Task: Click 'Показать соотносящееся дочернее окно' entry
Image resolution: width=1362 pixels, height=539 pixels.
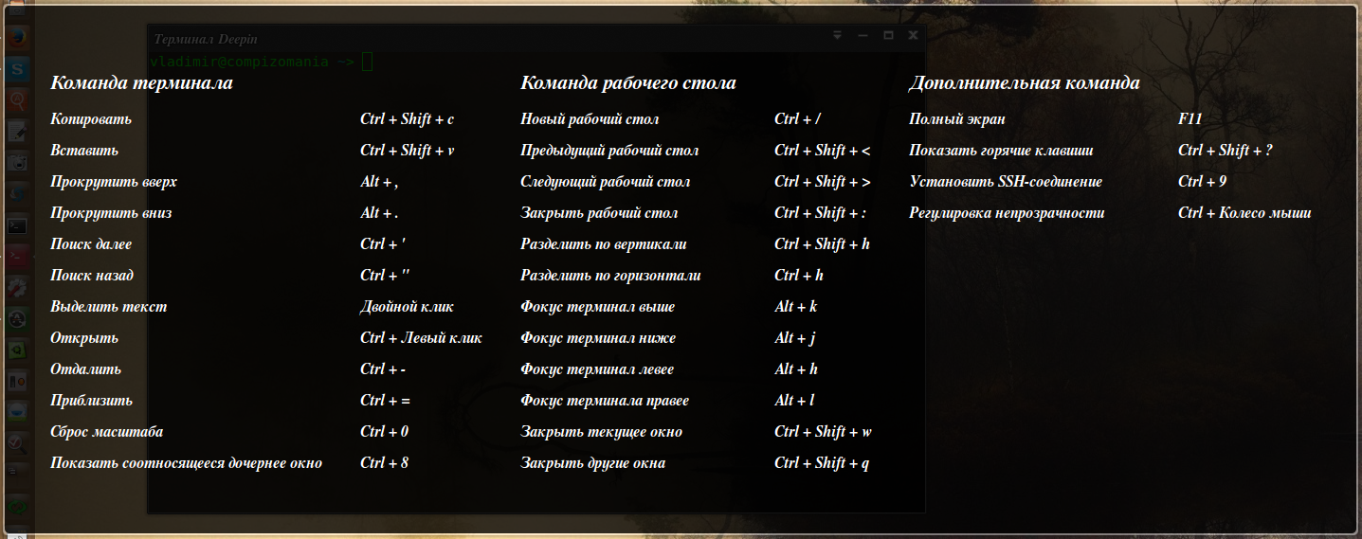Action: pyautogui.click(x=187, y=463)
